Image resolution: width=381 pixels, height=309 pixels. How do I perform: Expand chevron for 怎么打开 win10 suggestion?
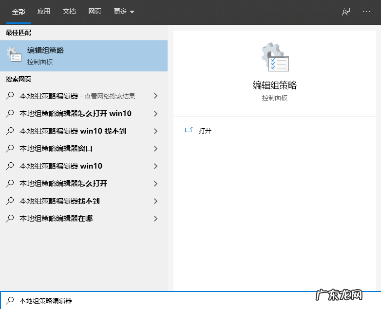pos(156,114)
